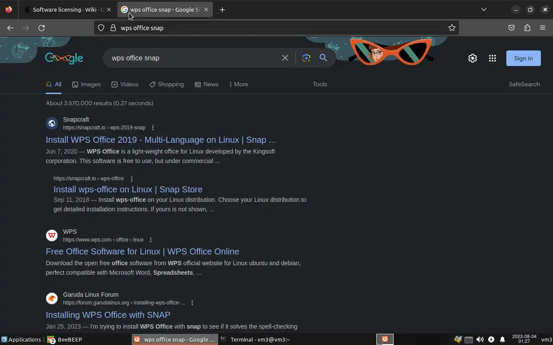Viewport: 553px width, 345px height.
Task: Open keyboard tray icon
Action: [x=469, y=339]
